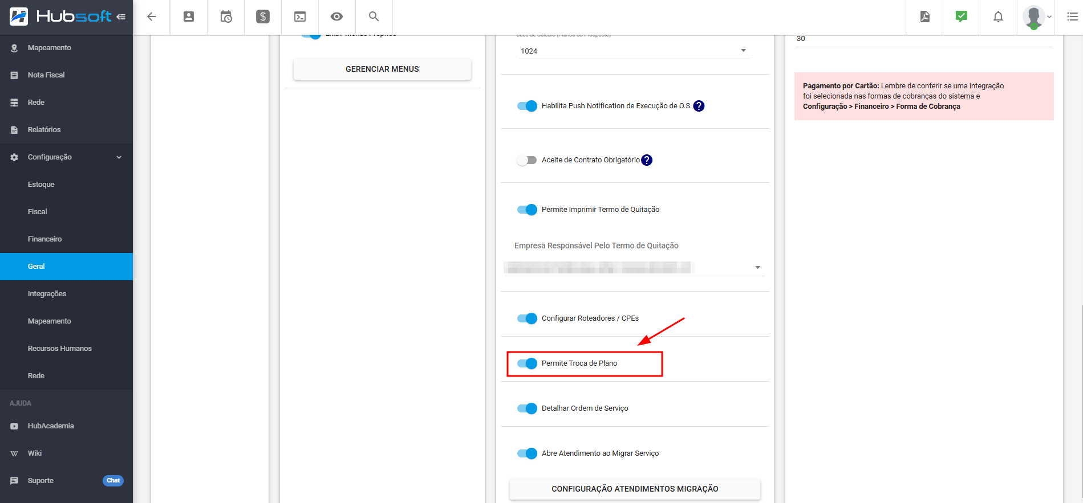Click the GERENCIAR MENUS button

[x=382, y=69]
